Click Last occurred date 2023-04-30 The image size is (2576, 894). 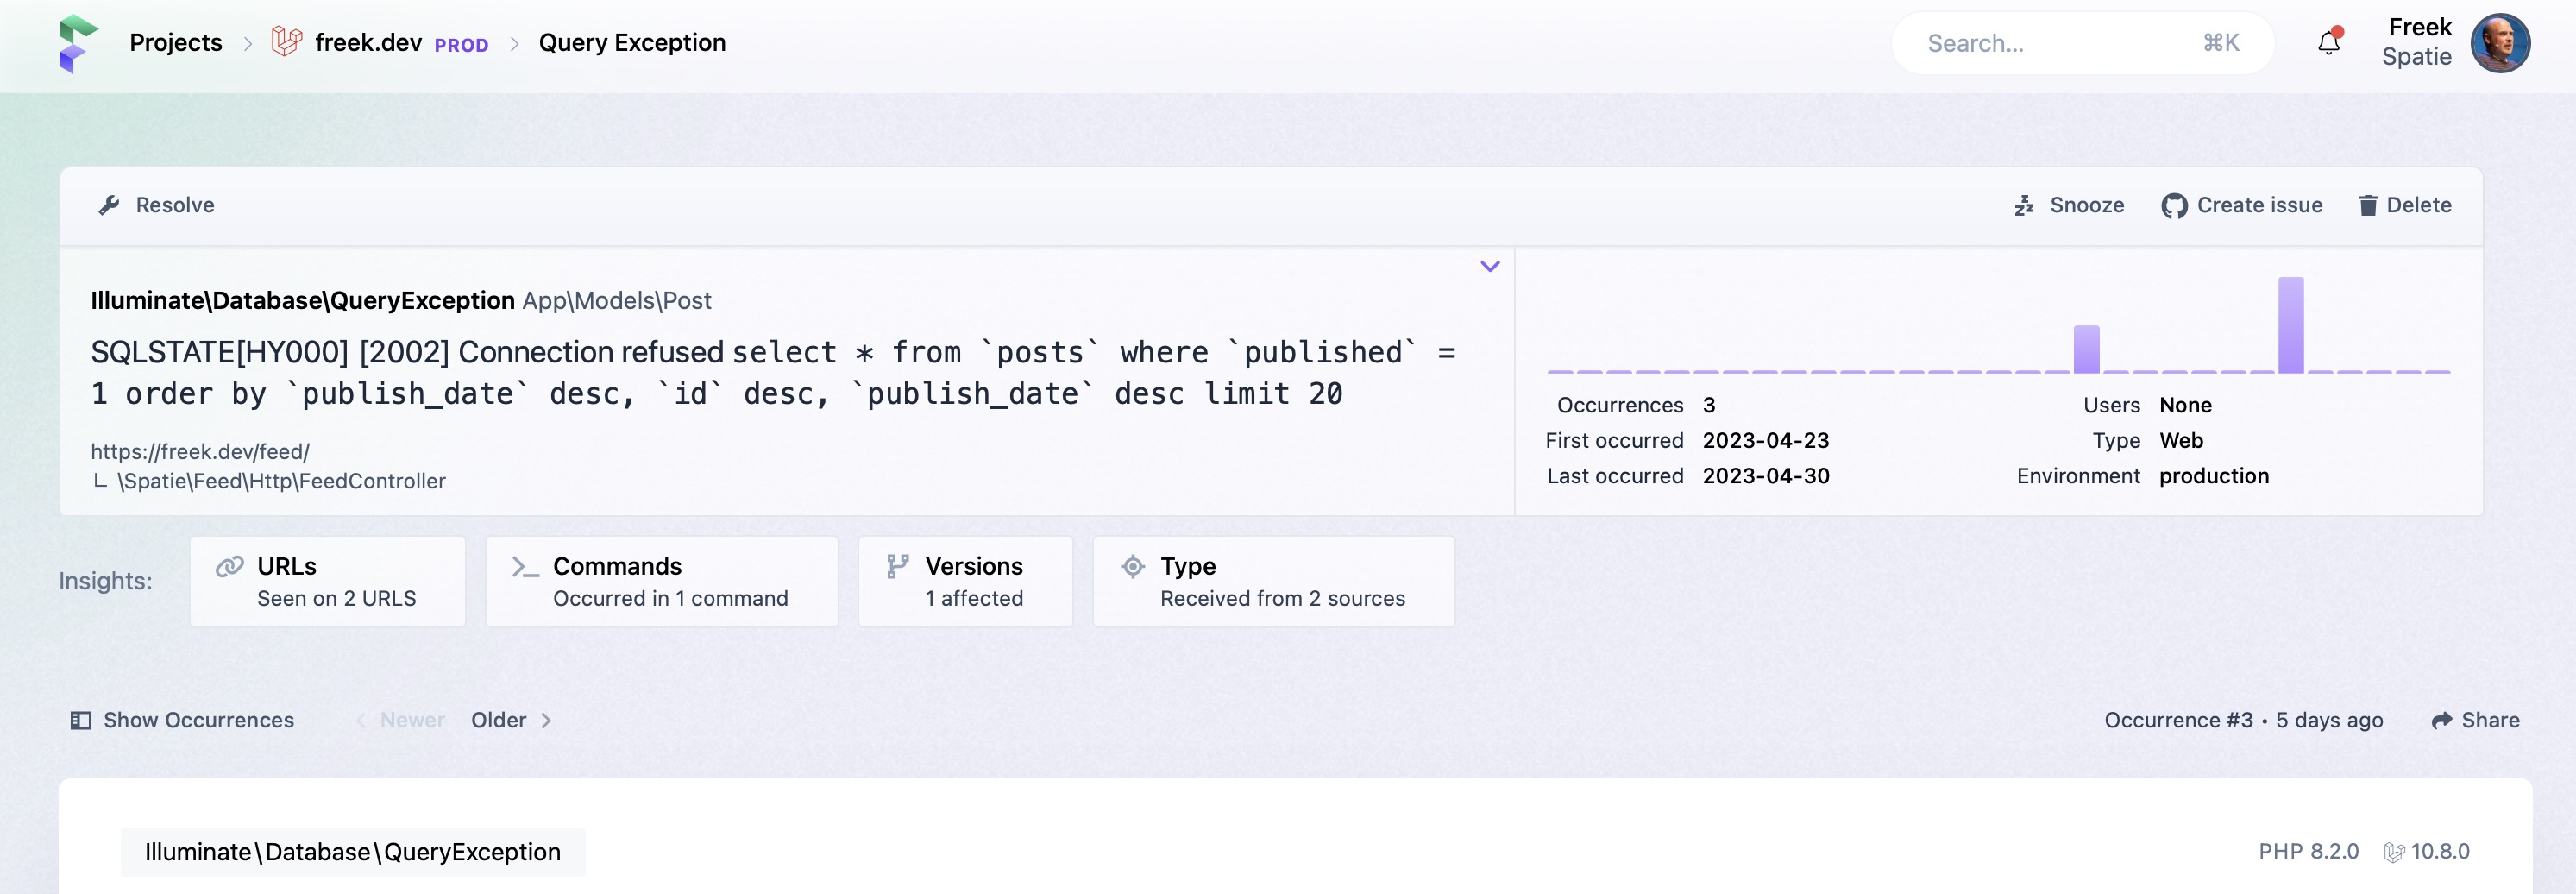(x=1765, y=476)
